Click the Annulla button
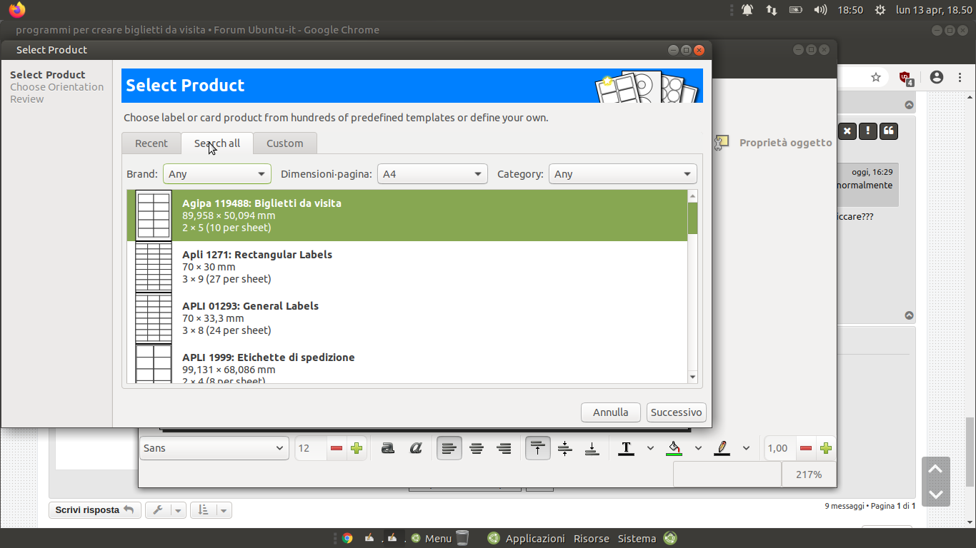The image size is (976, 548). [611, 412]
